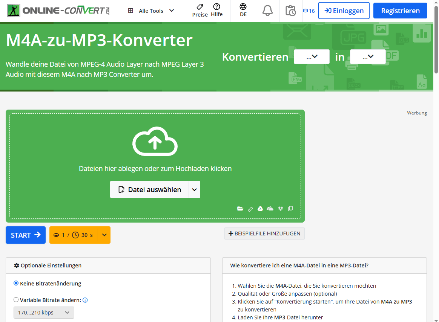Click the OneDrive cloud upload icon

270,209
